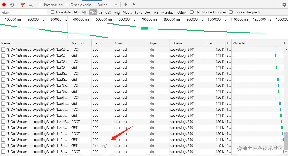Screen dimensions: 288x156
Task: Select the (pending) status cell
Action: point(100,146)
